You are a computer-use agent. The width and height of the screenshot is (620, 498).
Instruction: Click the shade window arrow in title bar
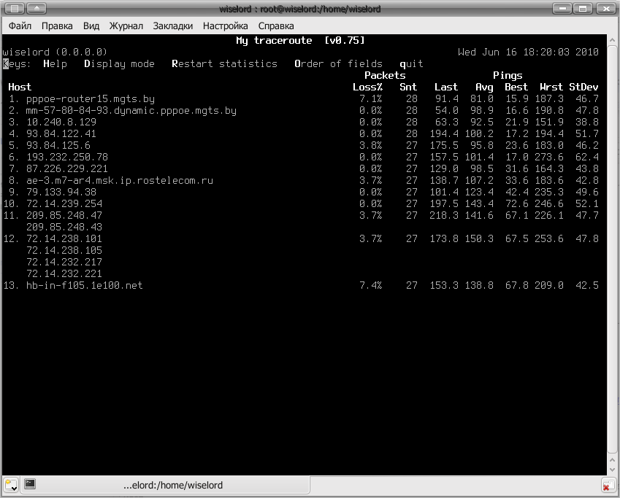(x=37, y=8)
